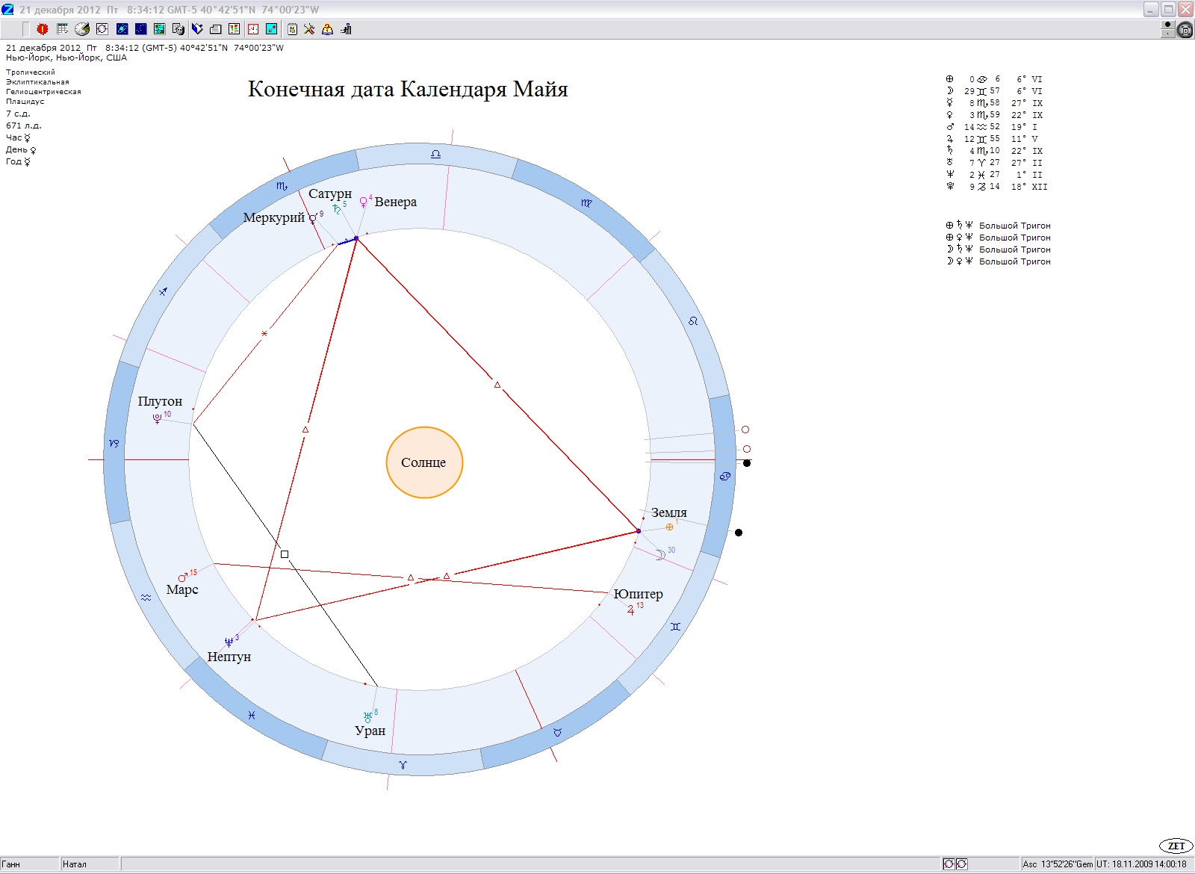Click the ZET logo oval
Screen dimensions: 1195x874
point(1176,846)
